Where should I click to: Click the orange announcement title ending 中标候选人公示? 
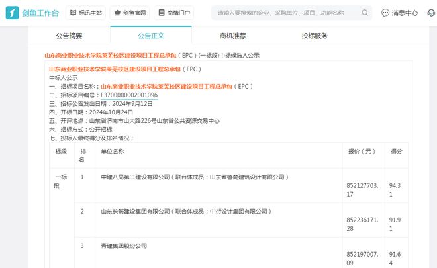152,55
